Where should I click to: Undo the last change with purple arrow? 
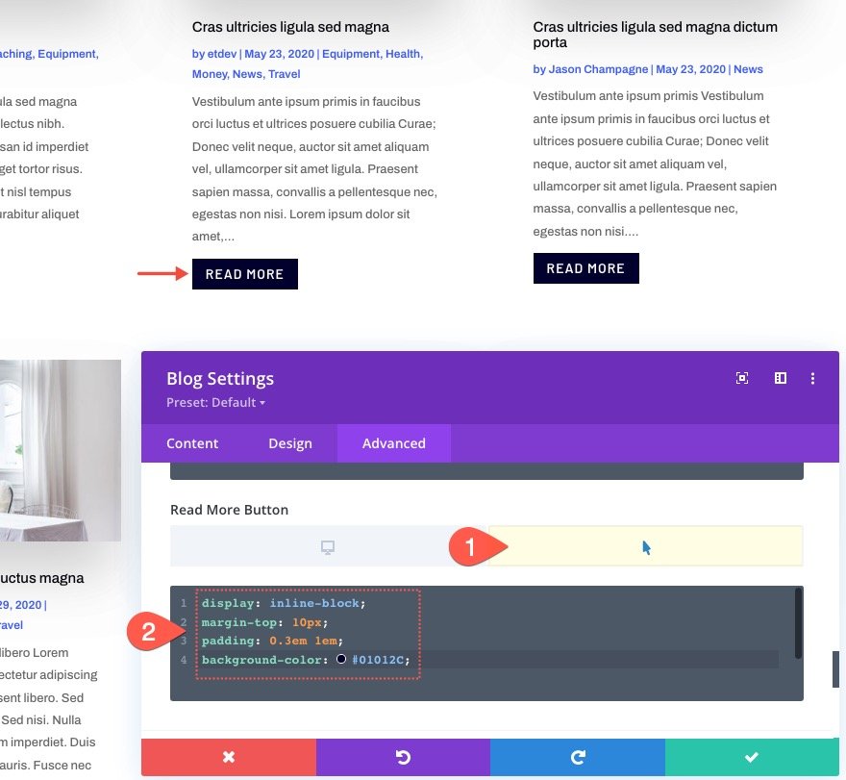pyautogui.click(x=403, y=757)
